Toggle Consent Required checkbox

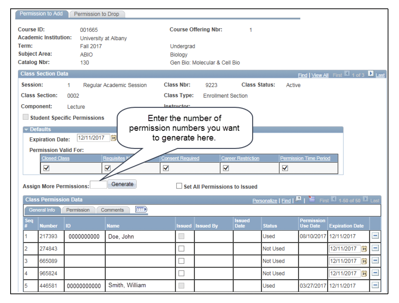pos(166,168)
